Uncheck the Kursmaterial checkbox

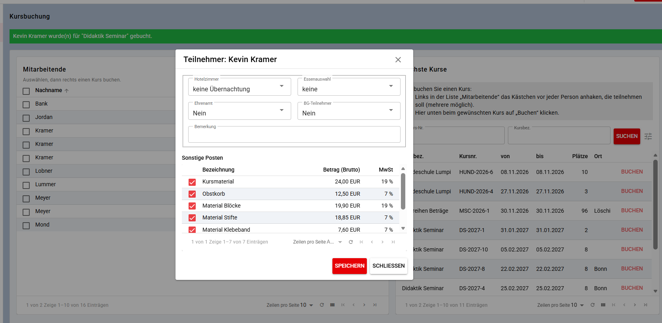point(192,182)
